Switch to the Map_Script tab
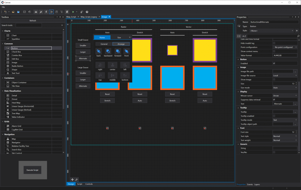 pos(71,17)
